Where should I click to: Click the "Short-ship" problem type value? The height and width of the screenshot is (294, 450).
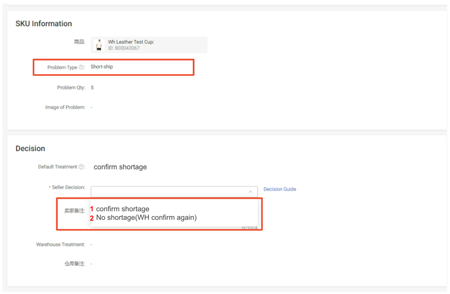[x=102, y=67]
